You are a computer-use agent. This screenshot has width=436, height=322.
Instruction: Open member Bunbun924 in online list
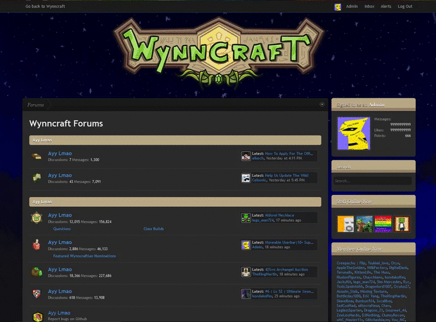click(365, 301)
